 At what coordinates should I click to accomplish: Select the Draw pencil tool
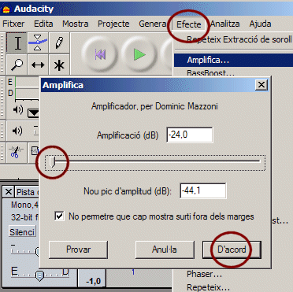(x=59, y=43)
